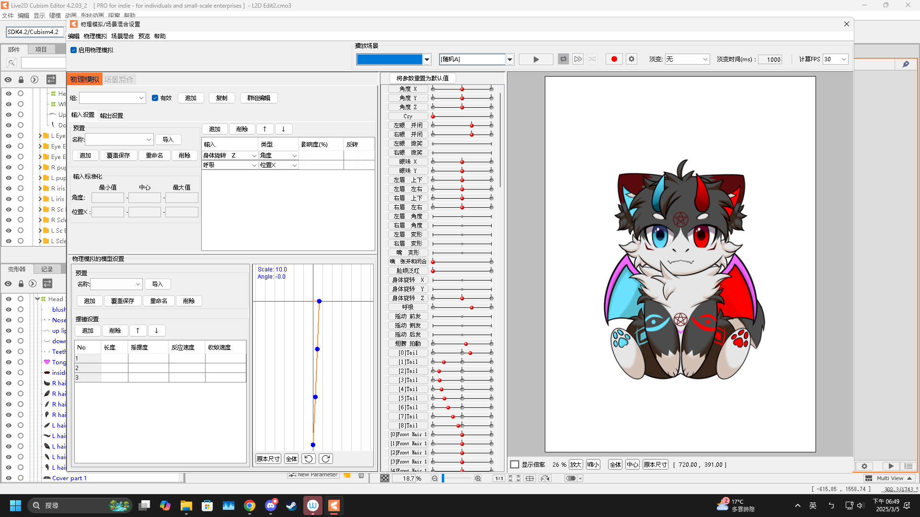Open the playback settings gear
The width and height of the screenshot is (920, 517).
(632, 59)
